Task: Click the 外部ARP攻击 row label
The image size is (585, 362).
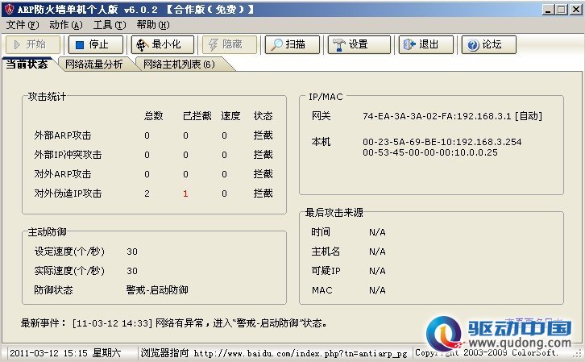Action: (63, 135)
